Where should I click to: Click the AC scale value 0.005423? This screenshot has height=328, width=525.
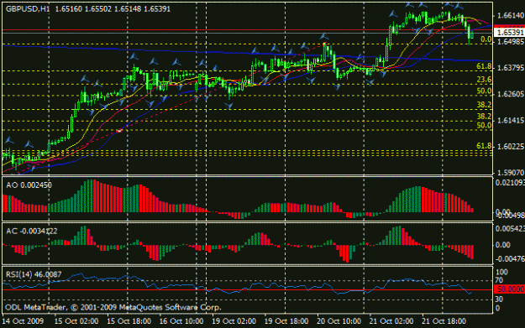coord(510,229)
